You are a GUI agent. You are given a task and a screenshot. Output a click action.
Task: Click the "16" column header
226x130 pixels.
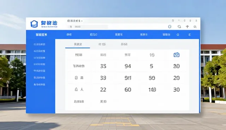coord(152,55)
